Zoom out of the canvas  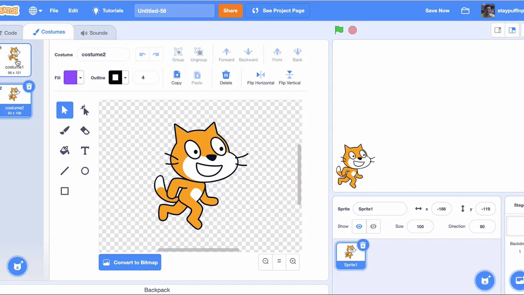click(266, 261)
